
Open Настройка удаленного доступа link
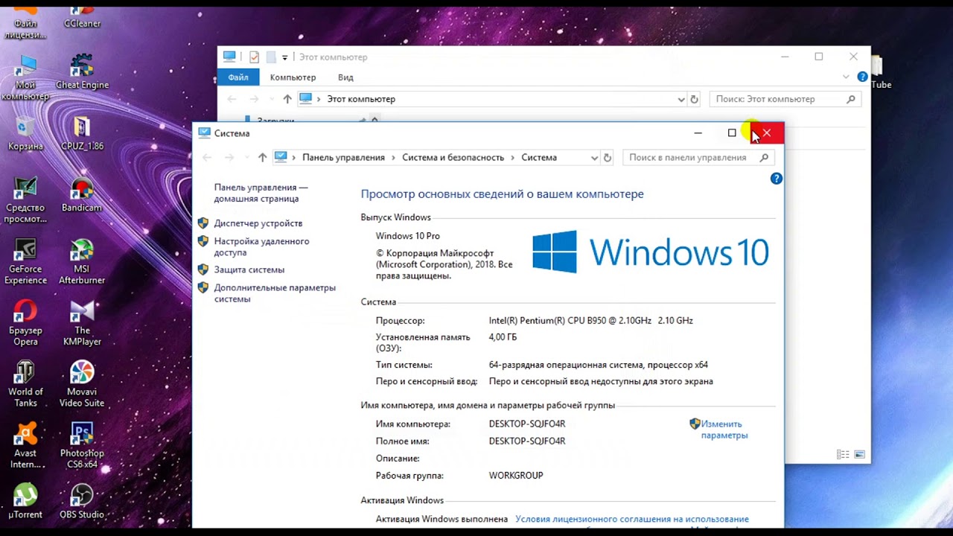click(261, 246)
